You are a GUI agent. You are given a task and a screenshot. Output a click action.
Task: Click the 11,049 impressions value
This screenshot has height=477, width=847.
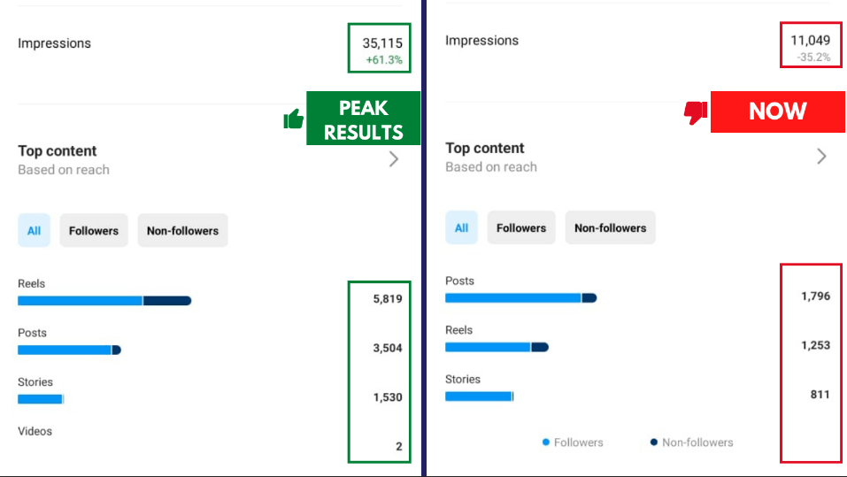click(x=810, y=40)
